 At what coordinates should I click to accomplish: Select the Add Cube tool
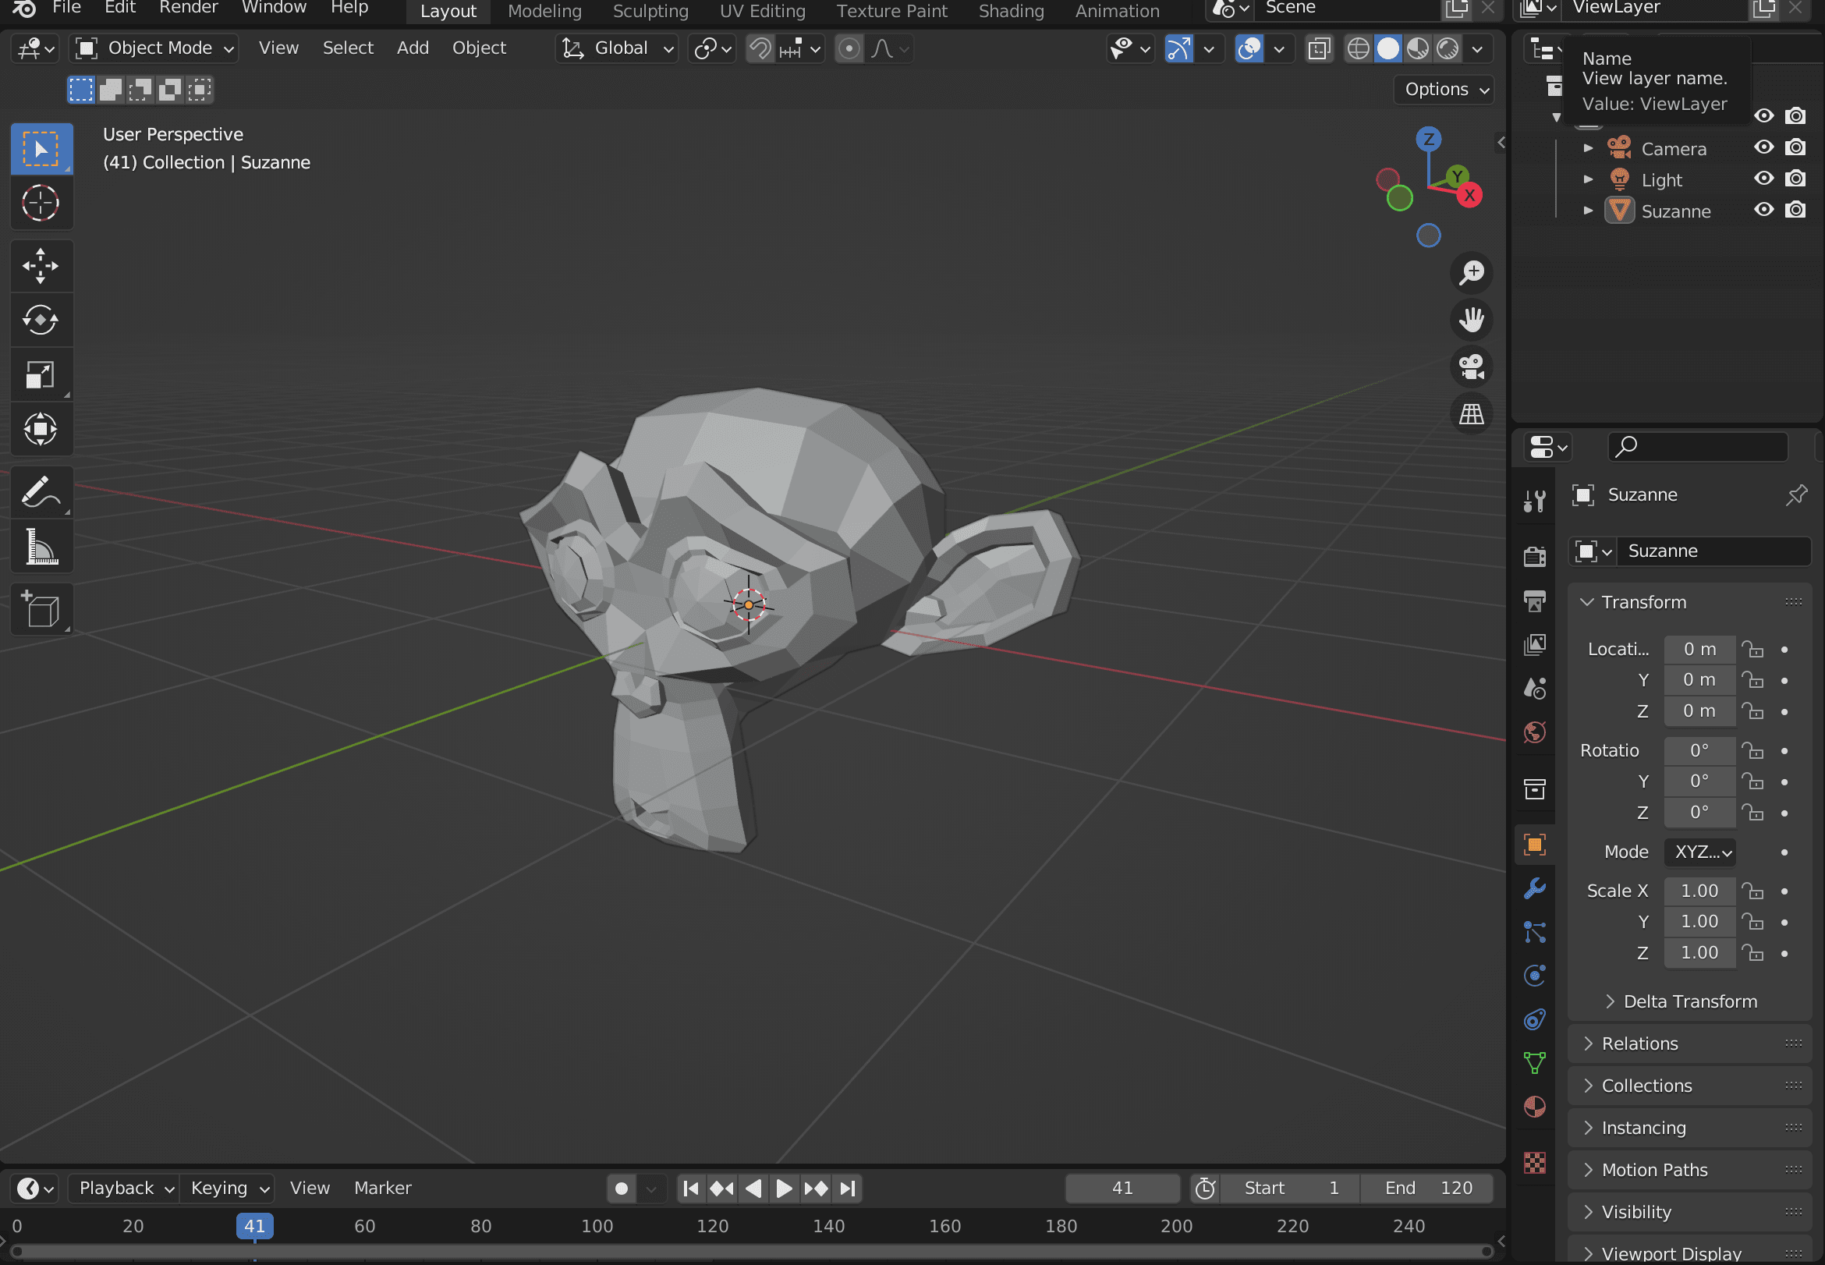41,610
